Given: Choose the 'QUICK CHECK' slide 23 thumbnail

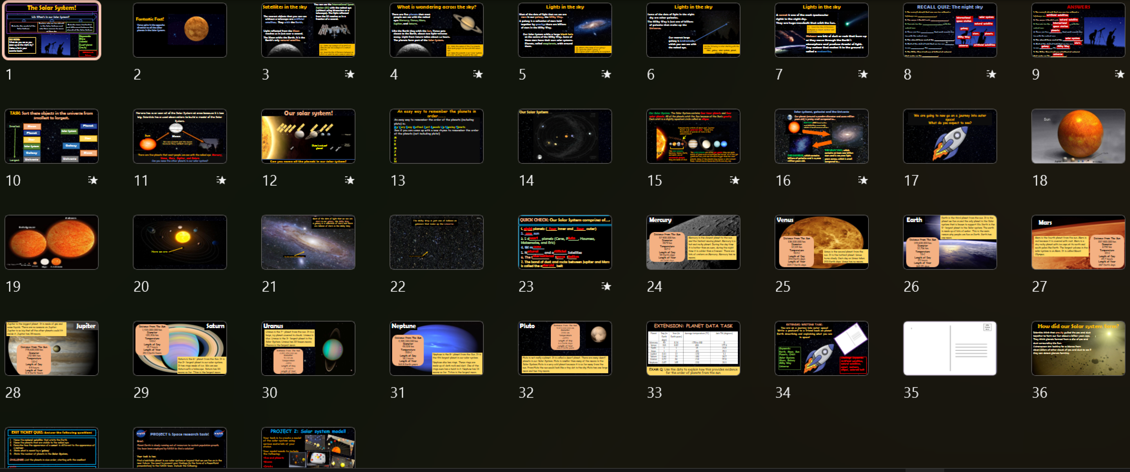Looking at the screenshot, I should pos(564,242).
